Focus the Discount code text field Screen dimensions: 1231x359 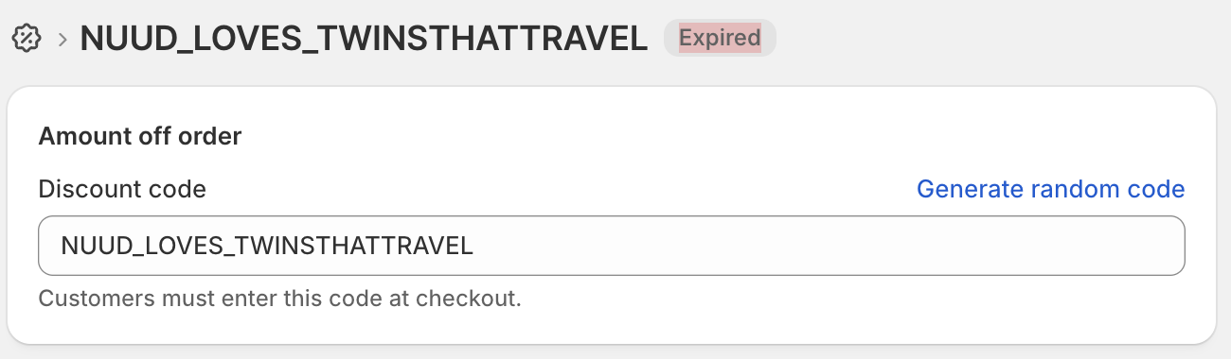point(612,246)
